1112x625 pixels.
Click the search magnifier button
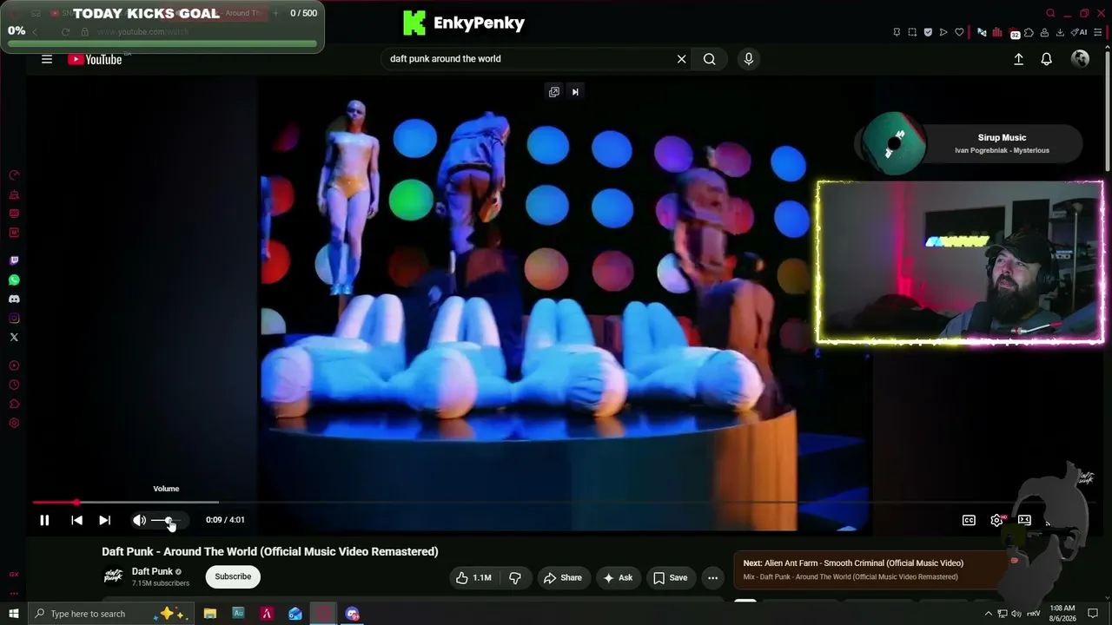point(710,59)
